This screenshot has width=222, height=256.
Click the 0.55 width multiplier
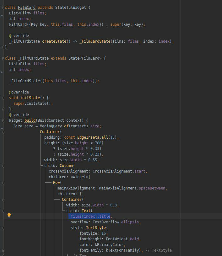(x=93, y=160)
